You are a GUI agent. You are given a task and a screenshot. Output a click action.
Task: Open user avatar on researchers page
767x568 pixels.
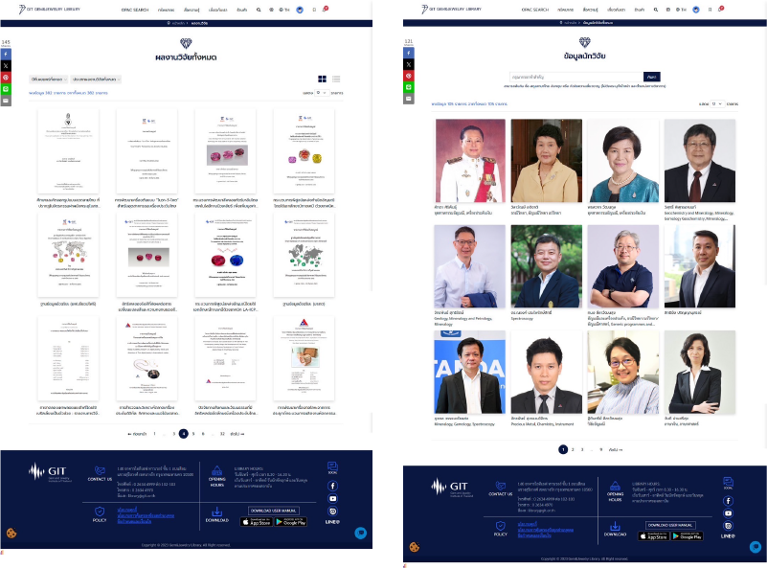pyautogui.click(x=695, y=10)
